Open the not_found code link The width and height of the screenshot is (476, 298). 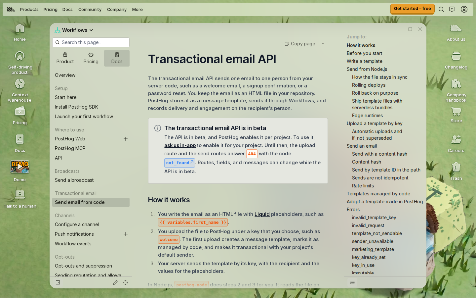coord(179,163)
